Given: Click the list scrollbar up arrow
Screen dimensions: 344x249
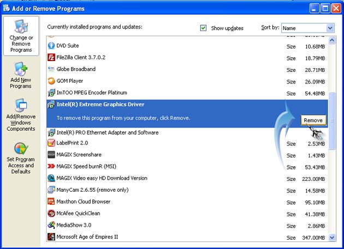Looking at the screenshot, I should (332, 40).
